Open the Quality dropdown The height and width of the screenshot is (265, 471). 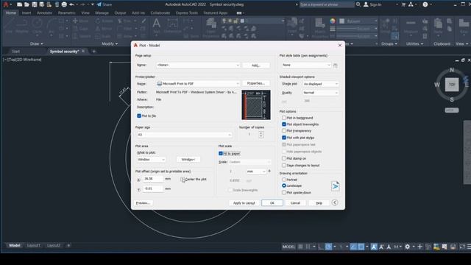point(320,93)
